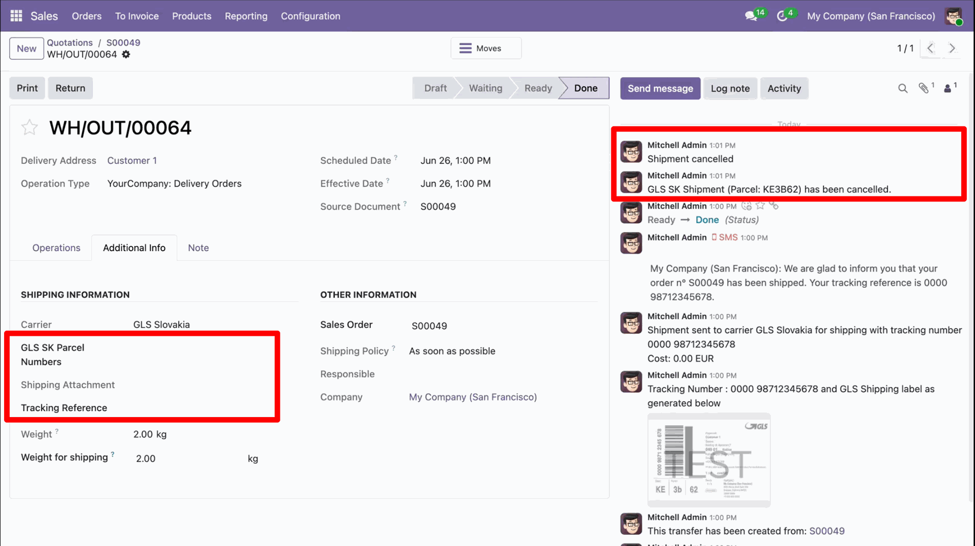Select the Waiting status stage
The height and width of the screenshot is (546, 975).
click(x=485, y=88)
